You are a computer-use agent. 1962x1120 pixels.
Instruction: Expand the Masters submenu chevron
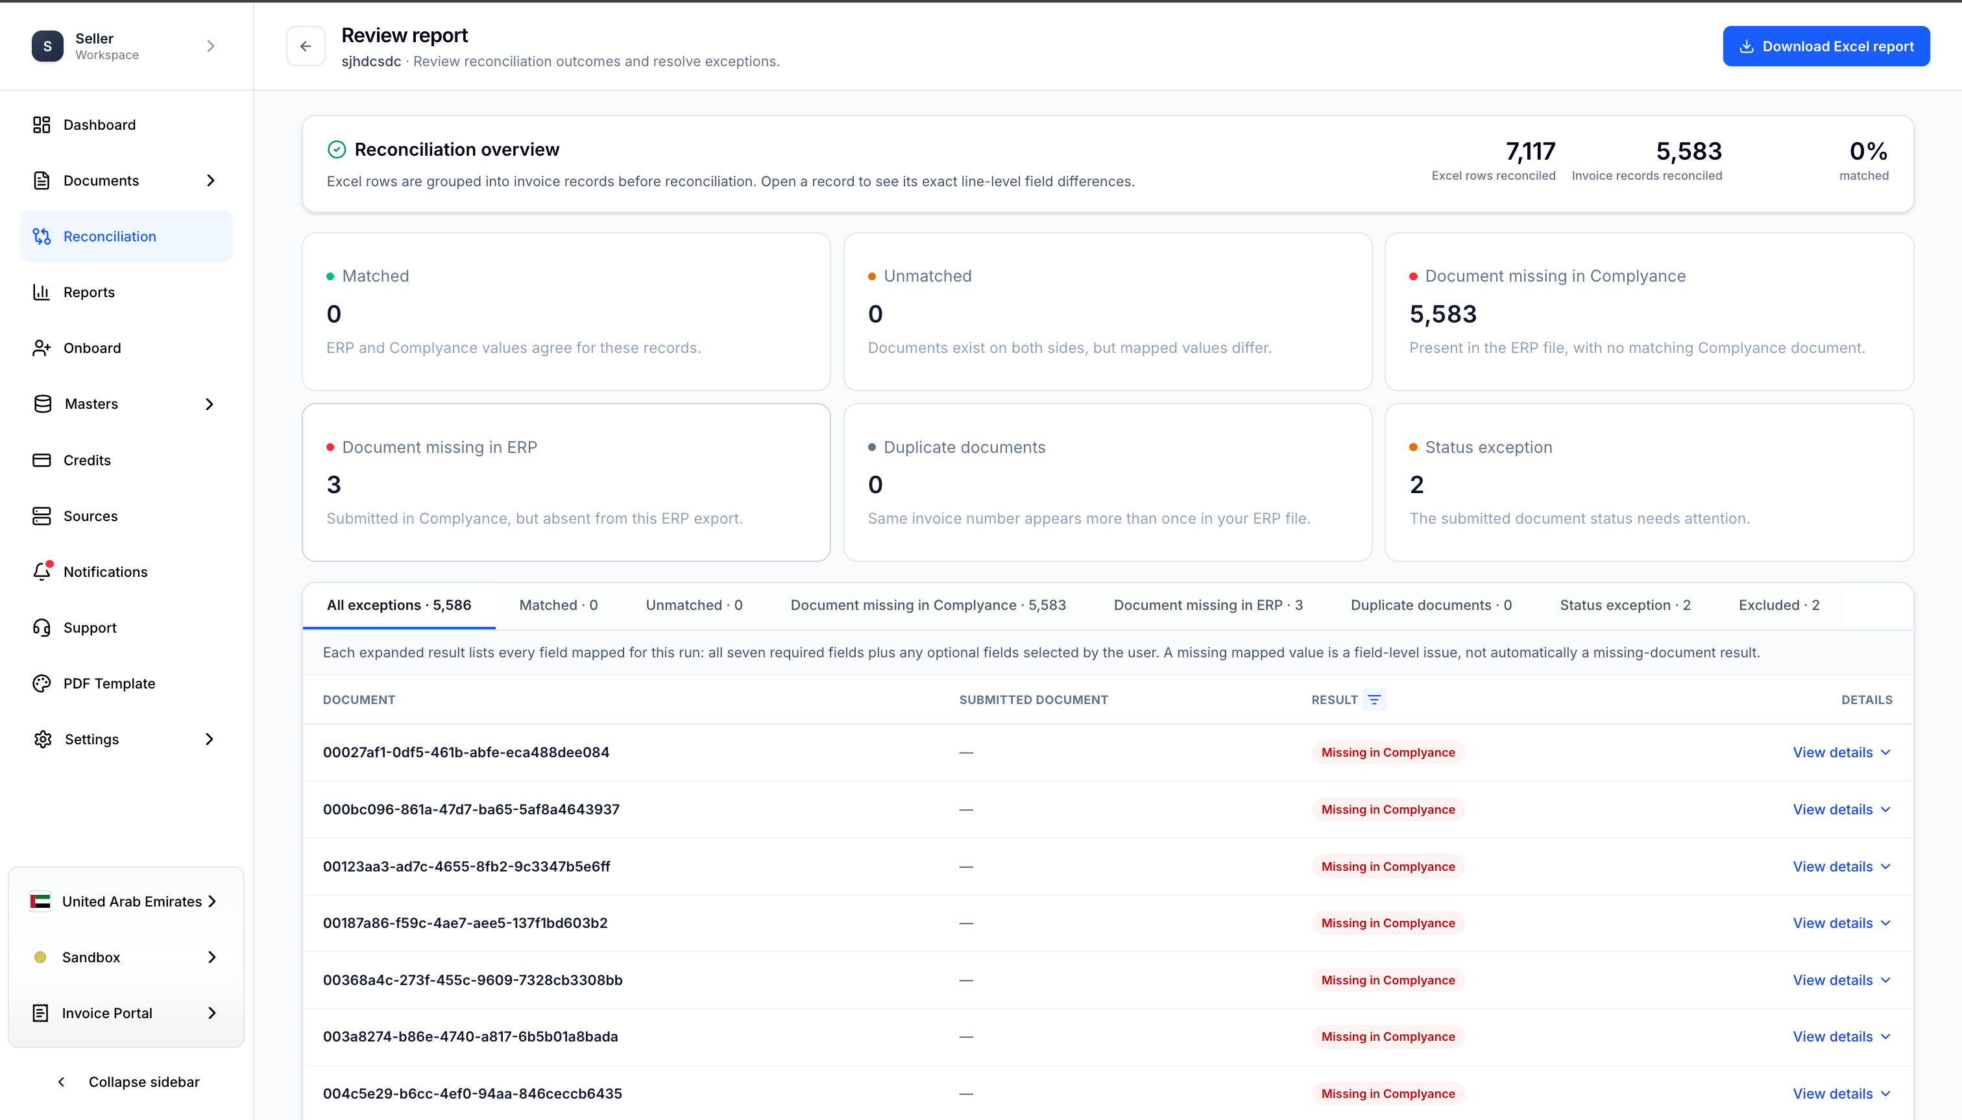pos(209,404)
